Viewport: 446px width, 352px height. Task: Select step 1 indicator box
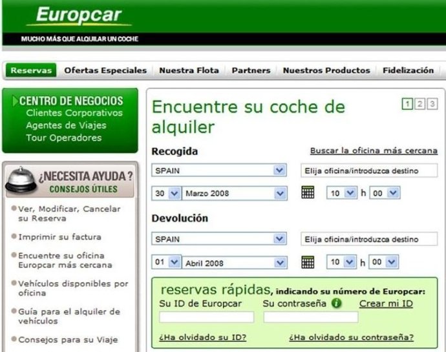(407, 104)
